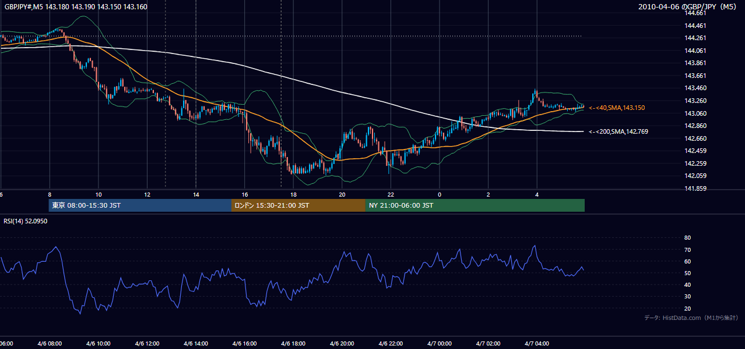Click price axis value 143.661
745x349 pixels.
pos(695,76)
